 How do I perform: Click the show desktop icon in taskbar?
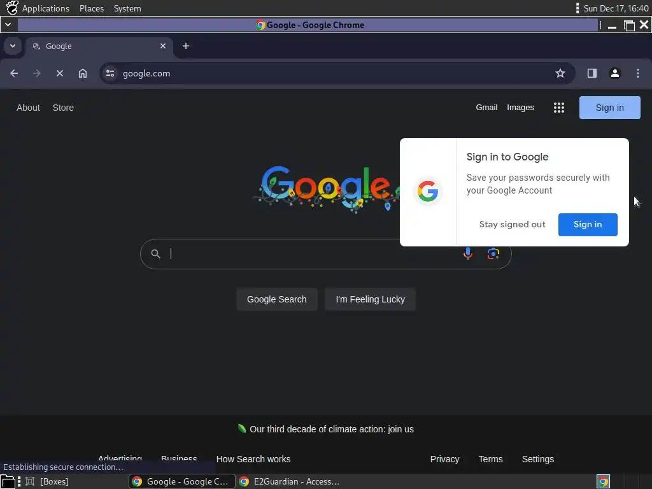pos(8,481)
